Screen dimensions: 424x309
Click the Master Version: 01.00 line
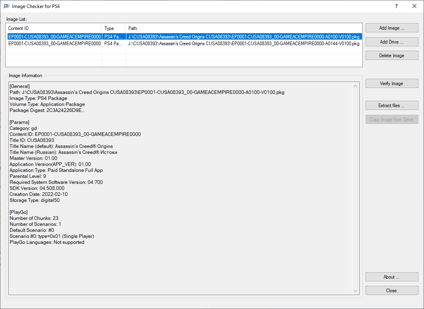tap(33, 158)
